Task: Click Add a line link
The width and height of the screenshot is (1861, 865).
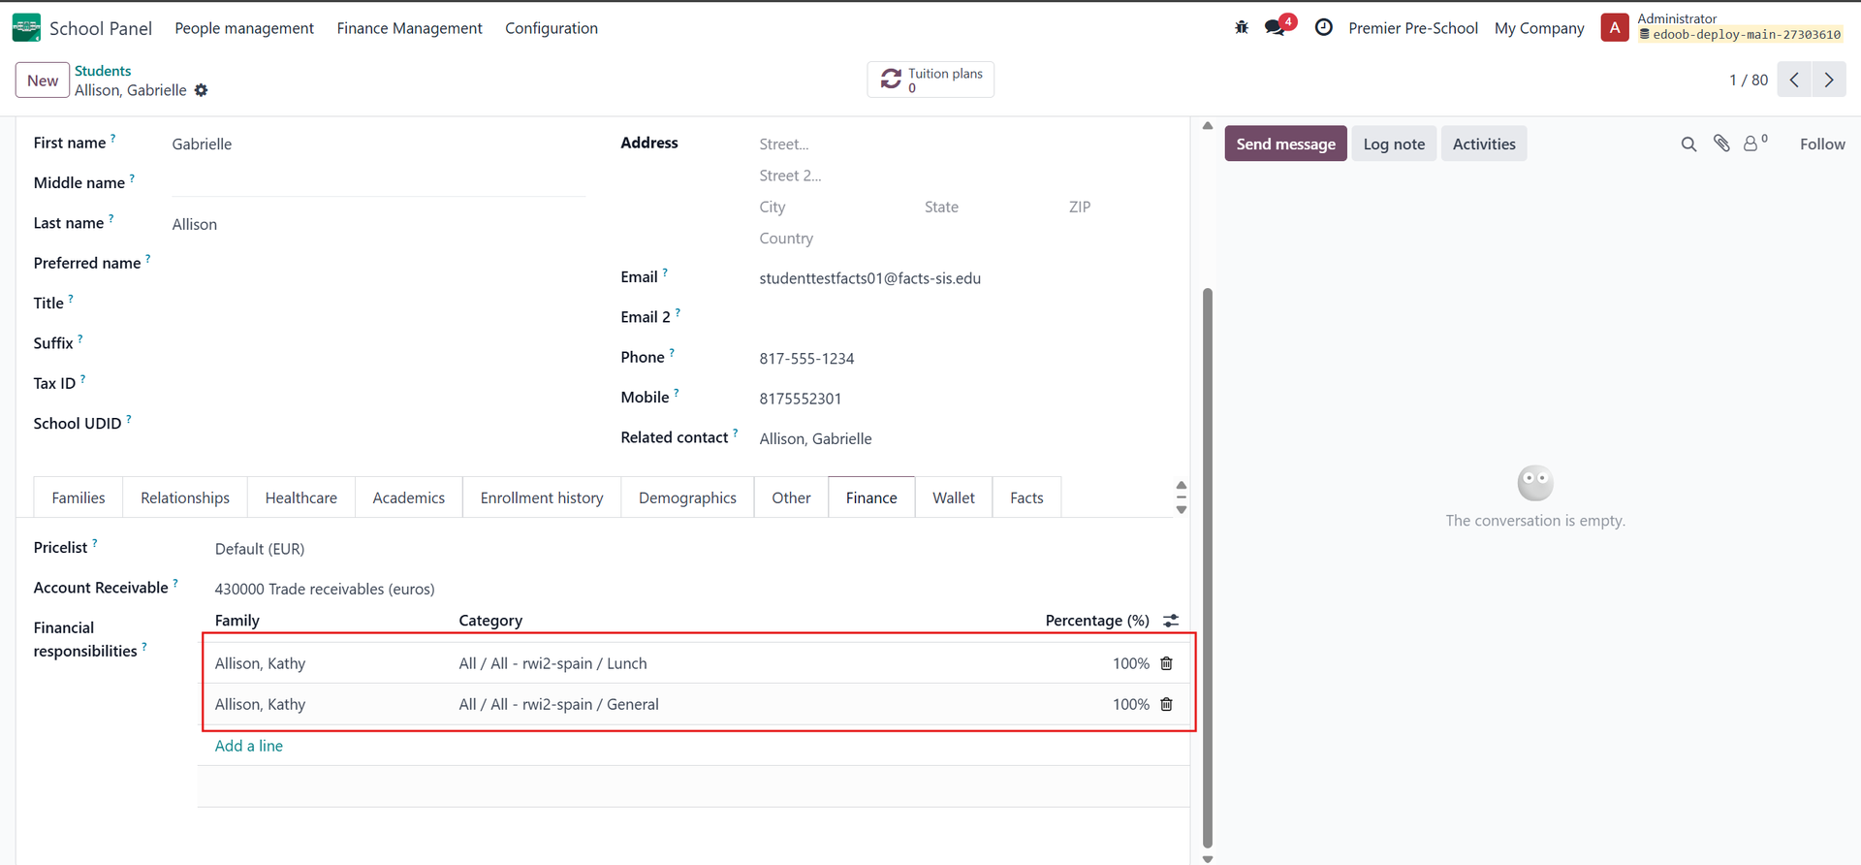Action: (x=249, y=746)
